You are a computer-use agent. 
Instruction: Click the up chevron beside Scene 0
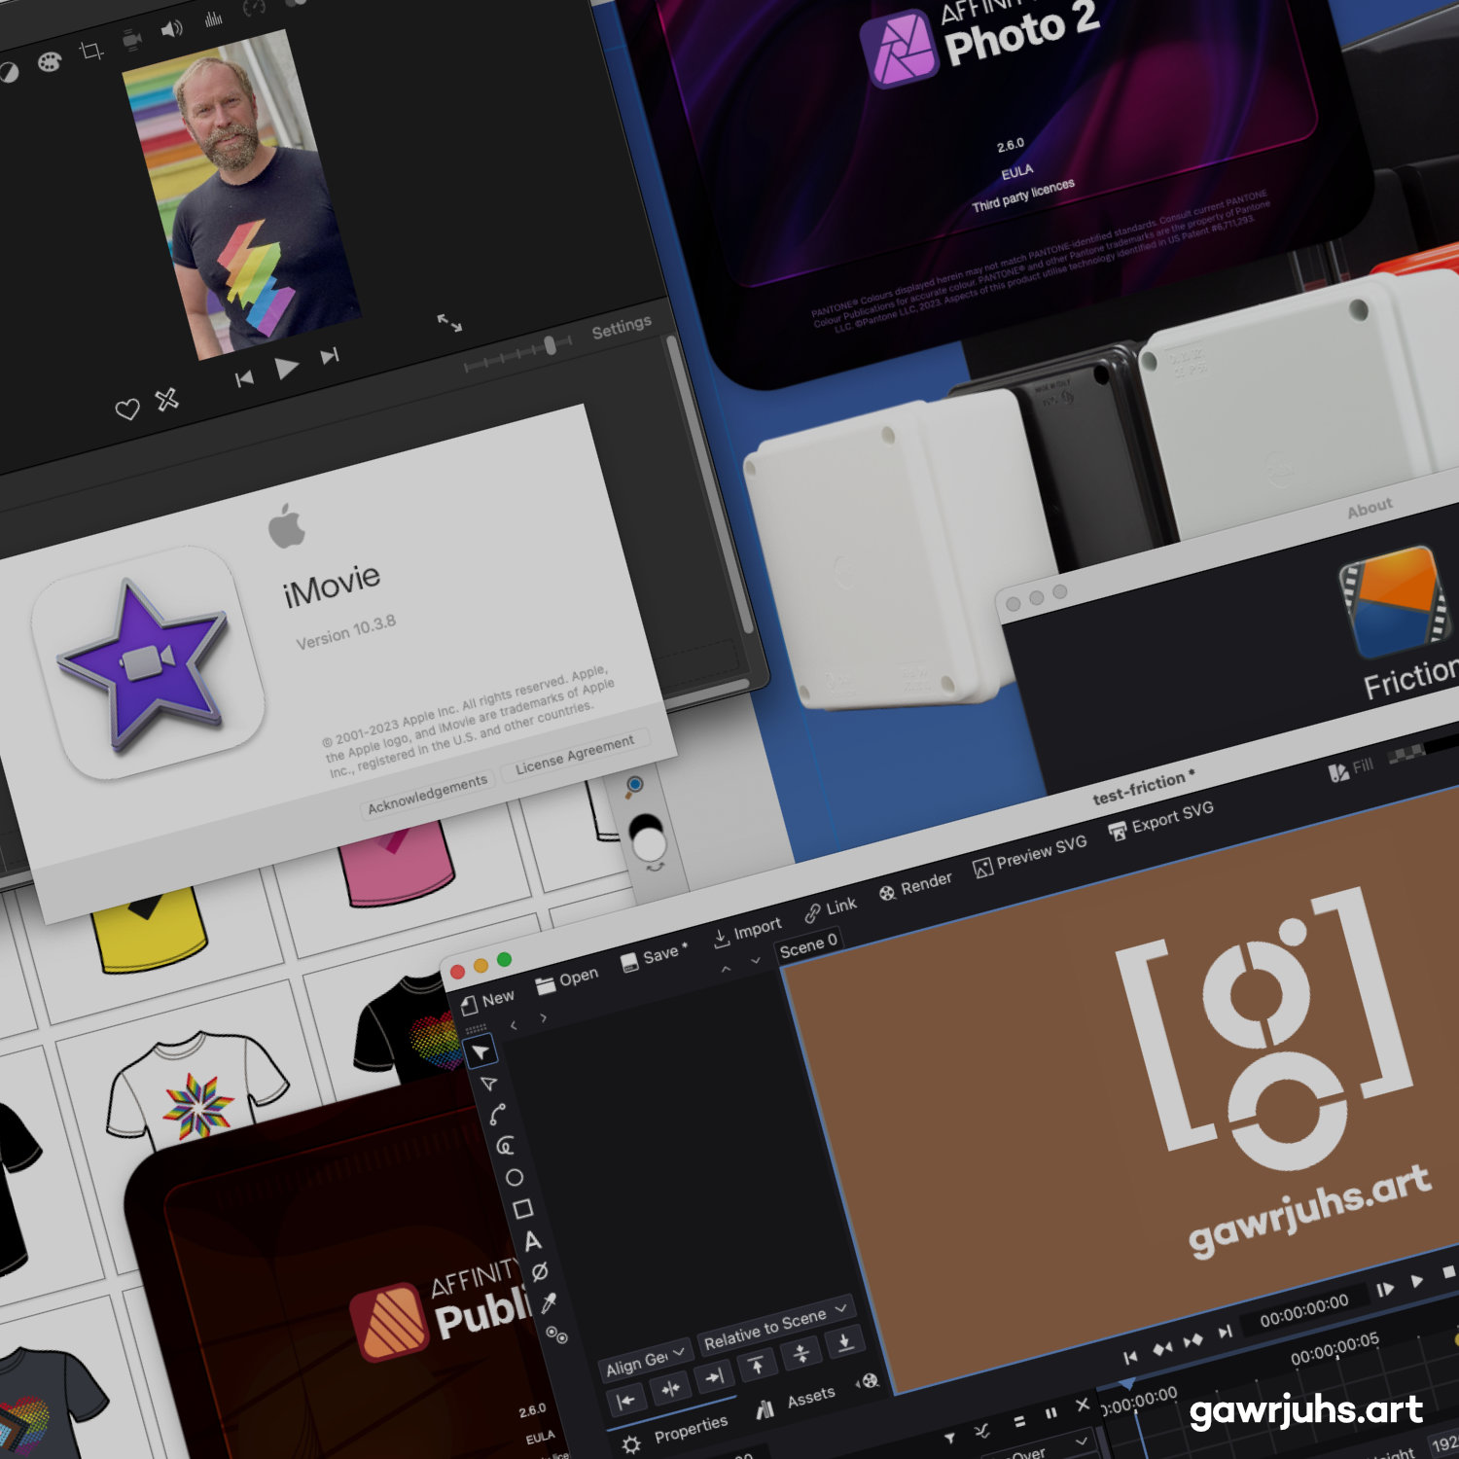[725, 969]
